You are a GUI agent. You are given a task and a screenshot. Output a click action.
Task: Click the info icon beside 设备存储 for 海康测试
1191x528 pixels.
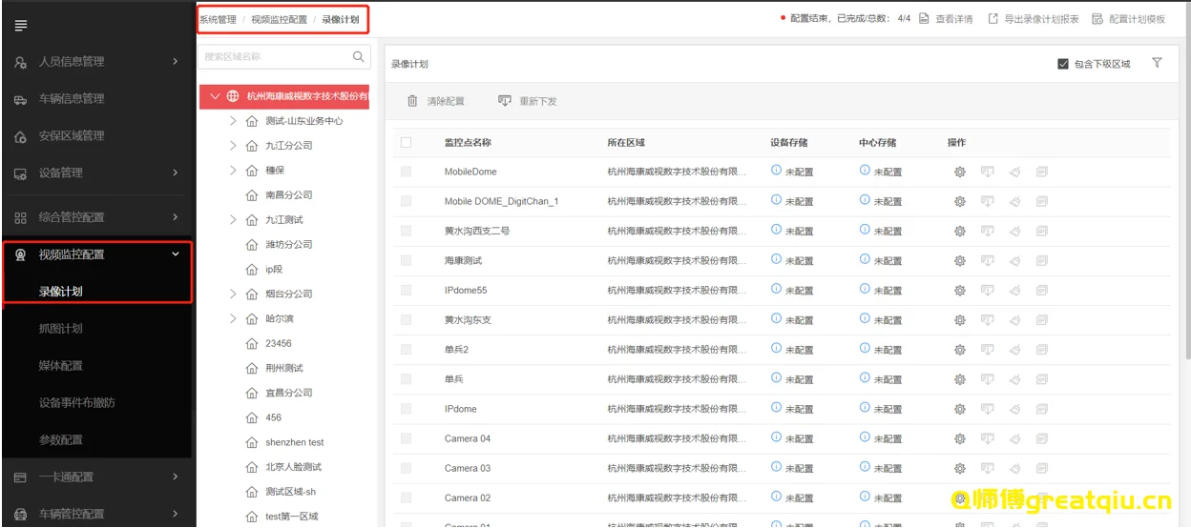(x=776, y=259)
